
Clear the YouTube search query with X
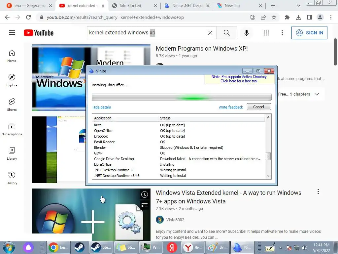coord(210,33)
